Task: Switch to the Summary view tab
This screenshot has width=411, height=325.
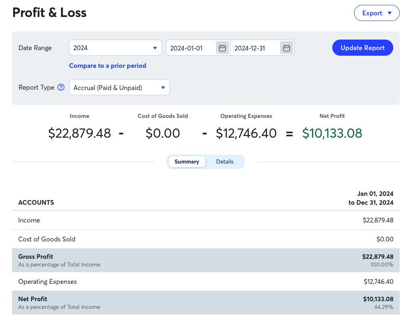Action: (x=187, y=161)
